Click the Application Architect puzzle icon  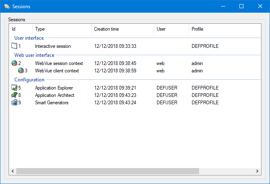(14, 95)
